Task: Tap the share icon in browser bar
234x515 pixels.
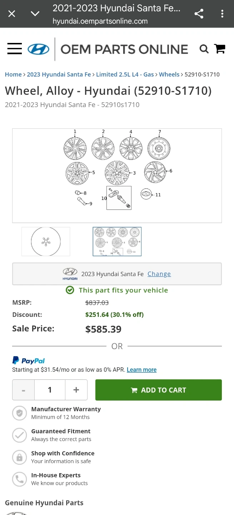Action: tap(199, 14)
